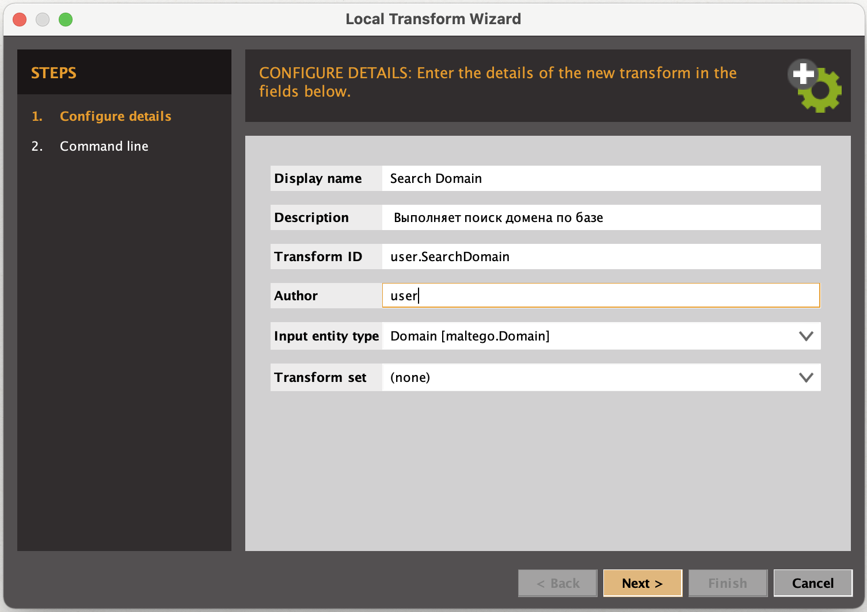Open the (none) Transform set combo box

601,377
